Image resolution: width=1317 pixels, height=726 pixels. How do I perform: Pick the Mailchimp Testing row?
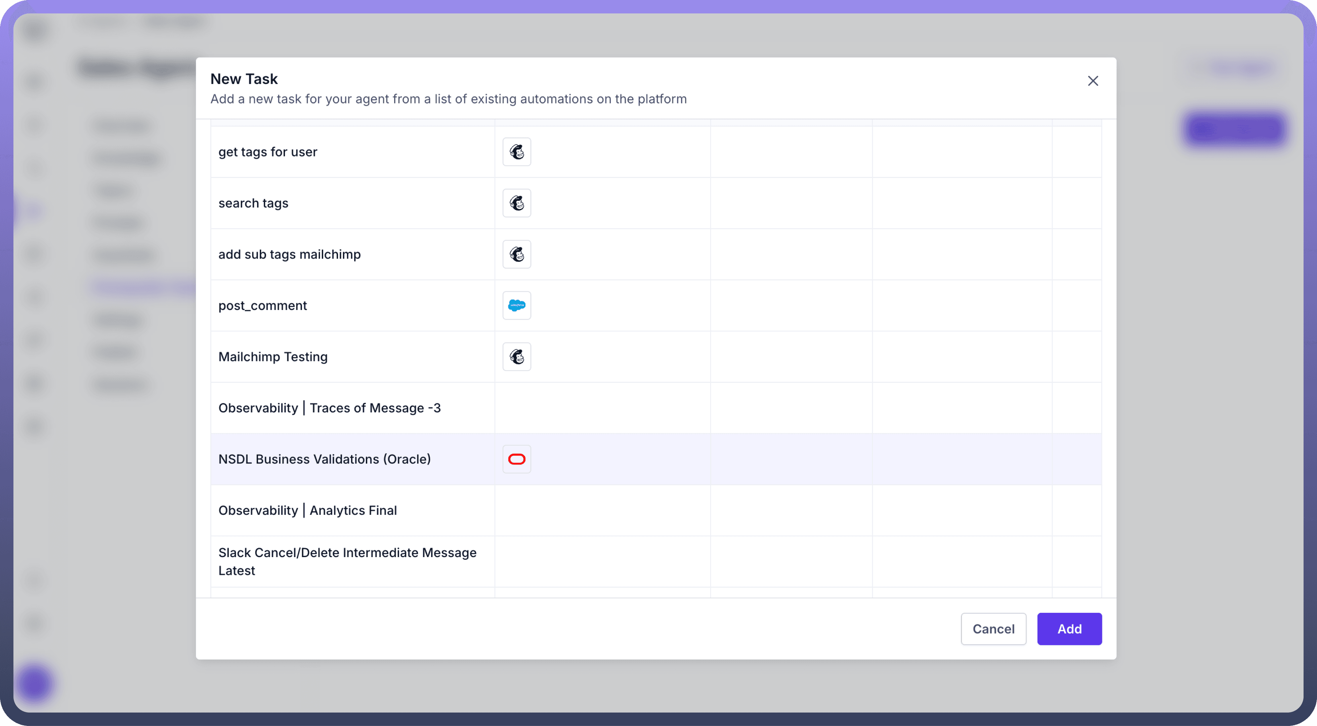click(272, 357)
